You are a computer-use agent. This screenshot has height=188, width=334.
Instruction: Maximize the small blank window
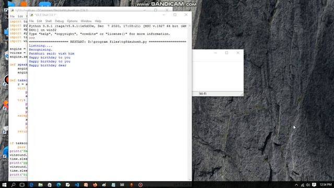click(x=226, y=53)
